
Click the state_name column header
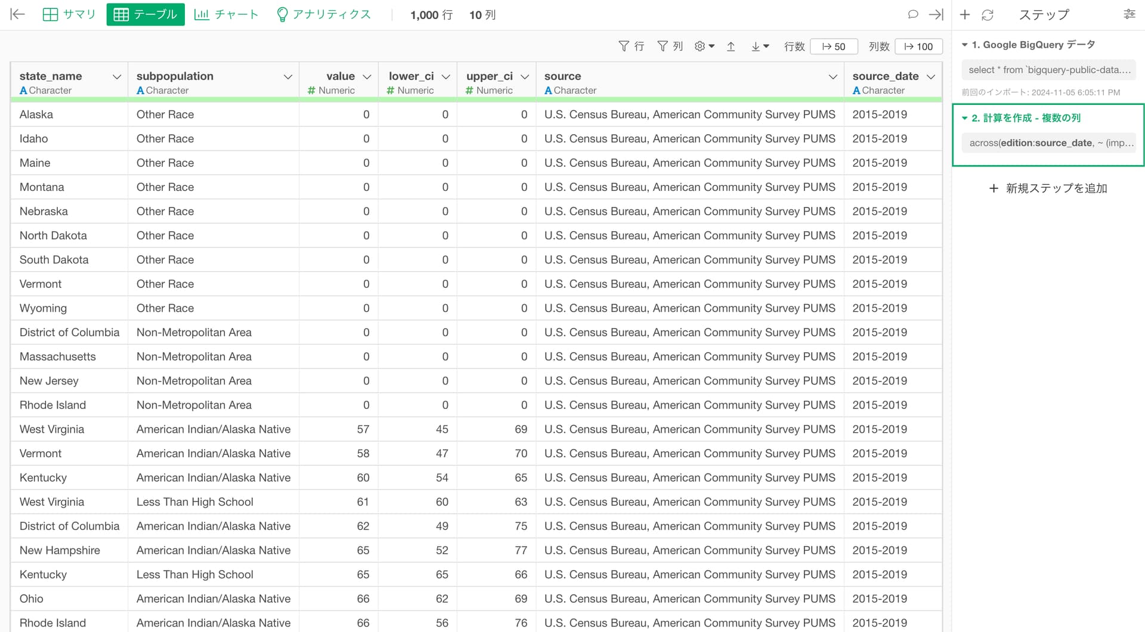(51, 76)
